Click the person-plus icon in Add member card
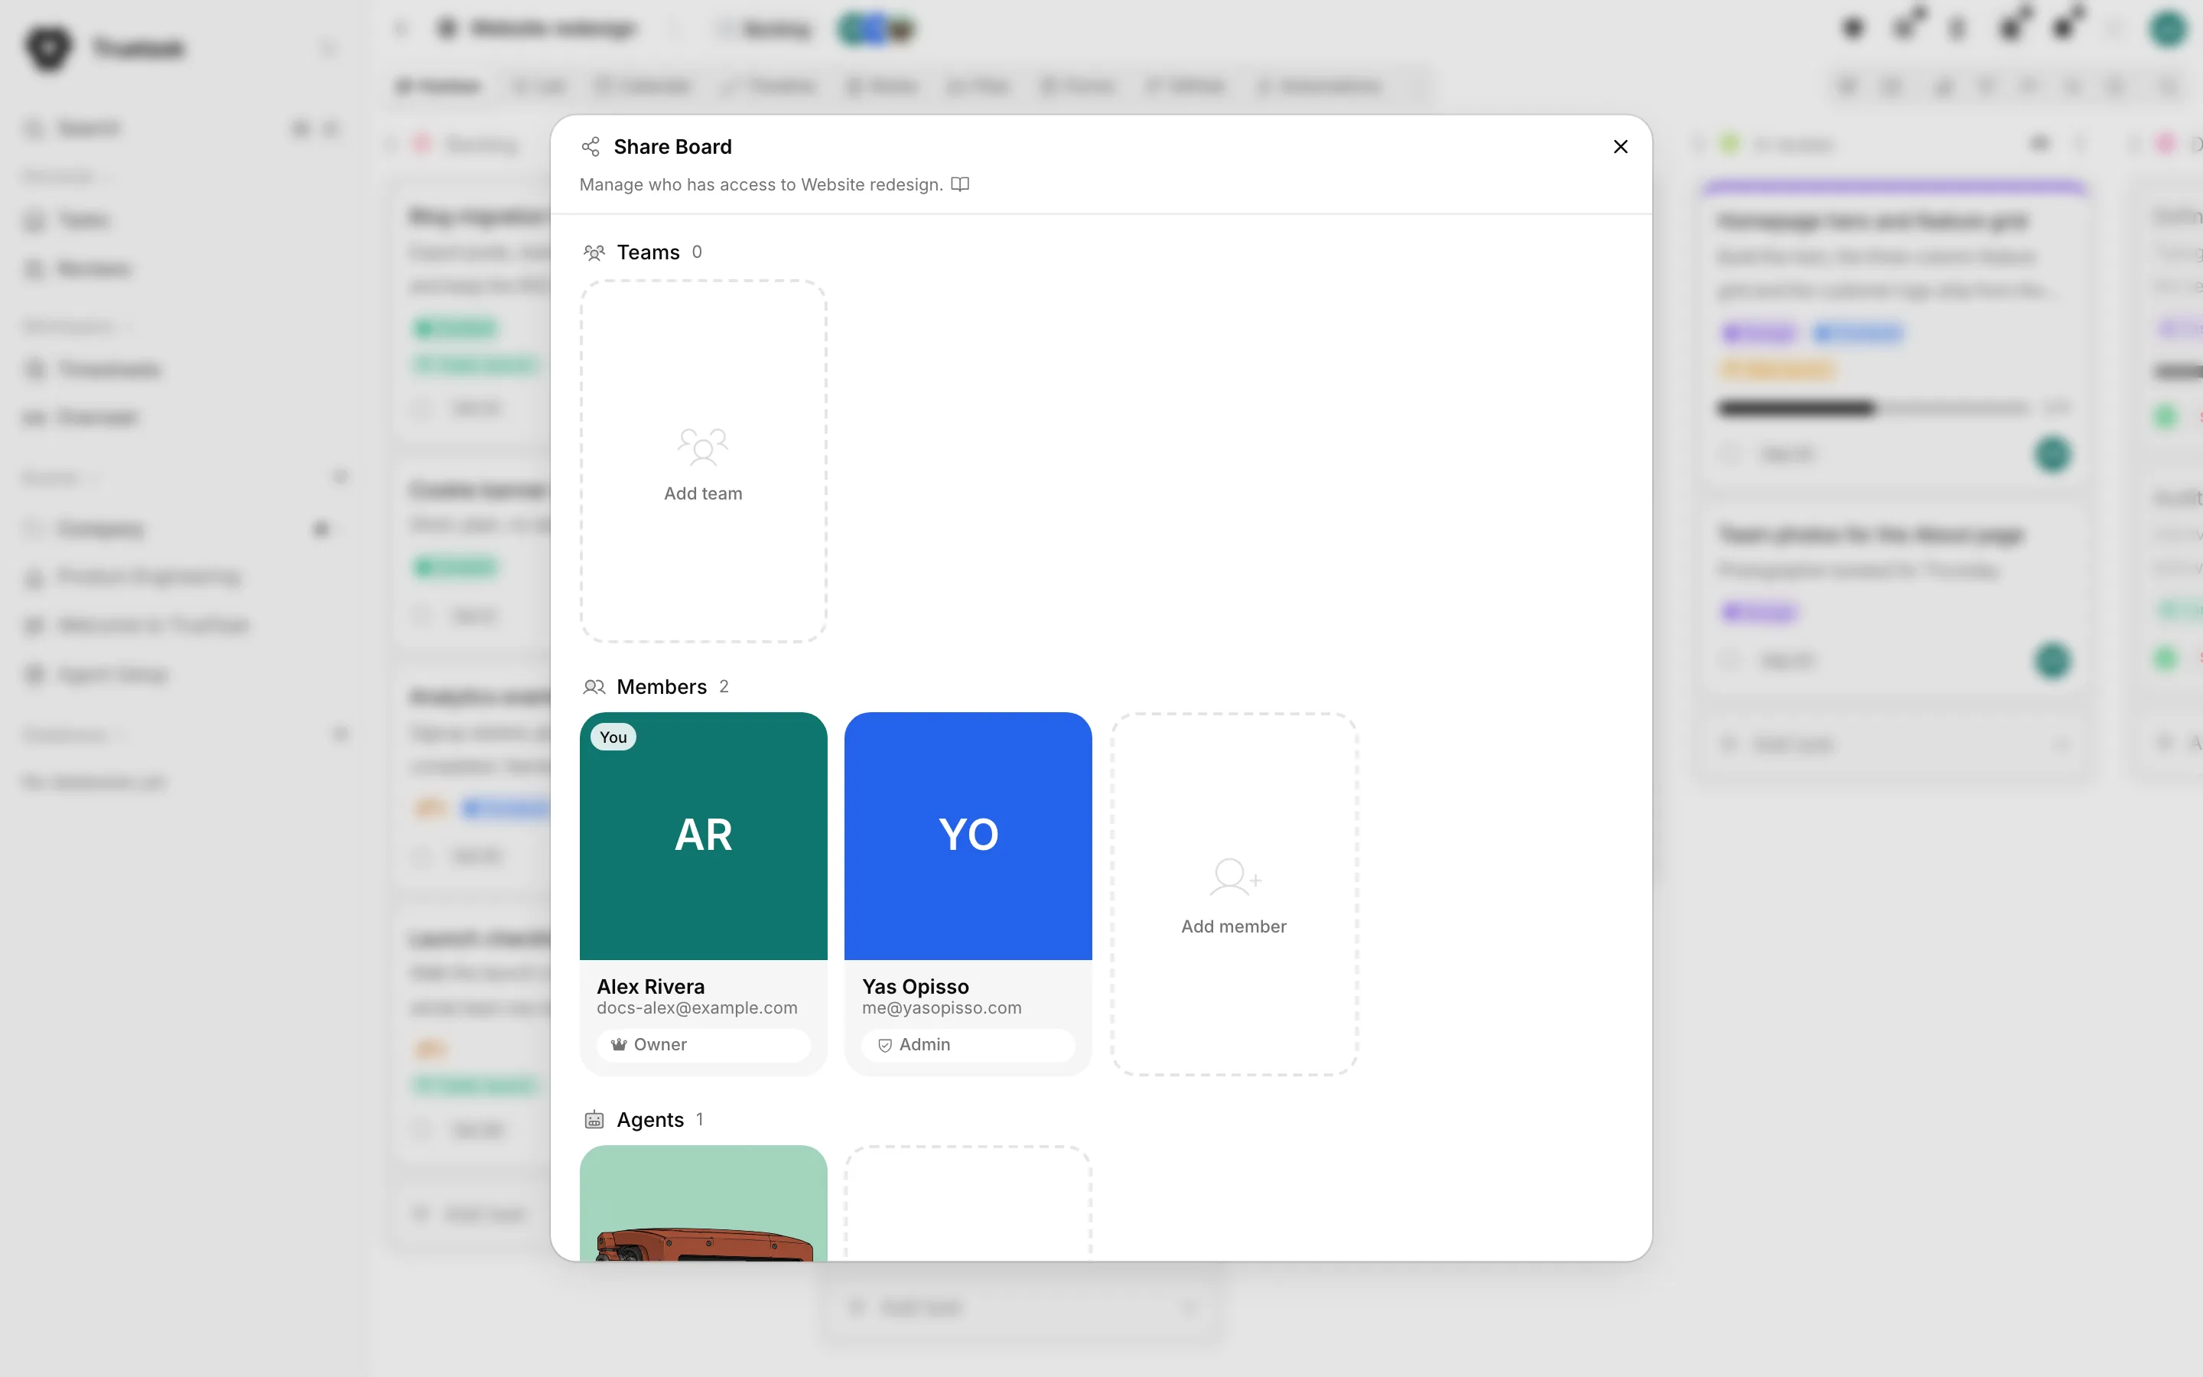This screenshot has height=1377, width=2203. [x=1235, y=877]
